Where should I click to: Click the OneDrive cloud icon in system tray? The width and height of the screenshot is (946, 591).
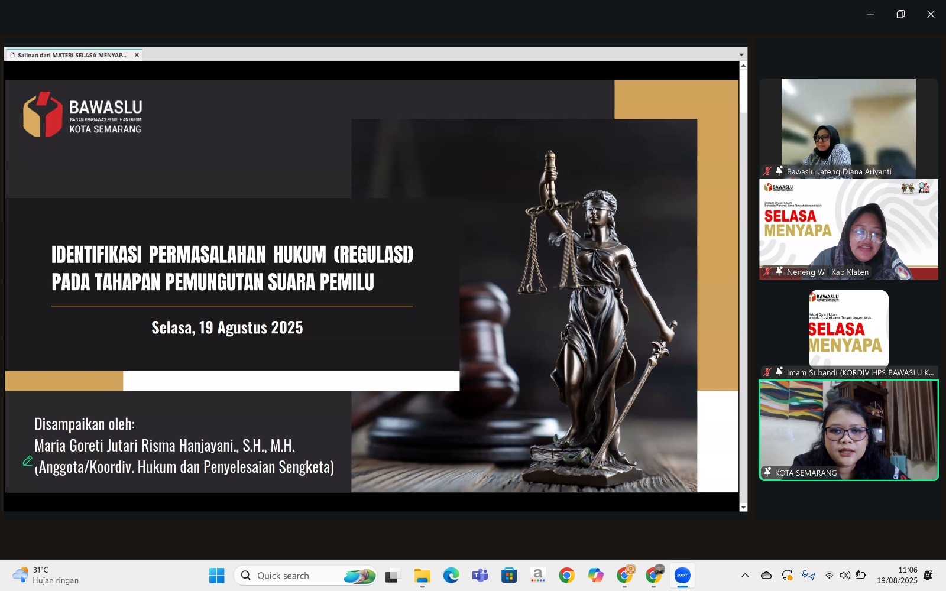(766, 575)
